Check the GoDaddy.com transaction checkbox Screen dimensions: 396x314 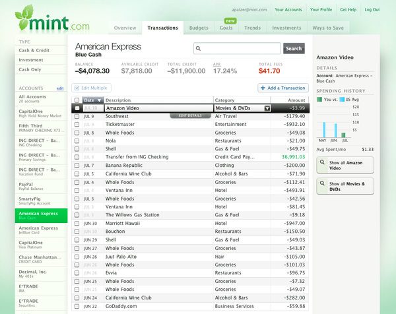pos(77,307)
